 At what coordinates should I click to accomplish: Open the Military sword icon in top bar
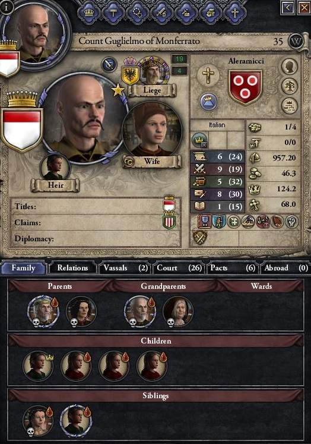tap(161, 12)
